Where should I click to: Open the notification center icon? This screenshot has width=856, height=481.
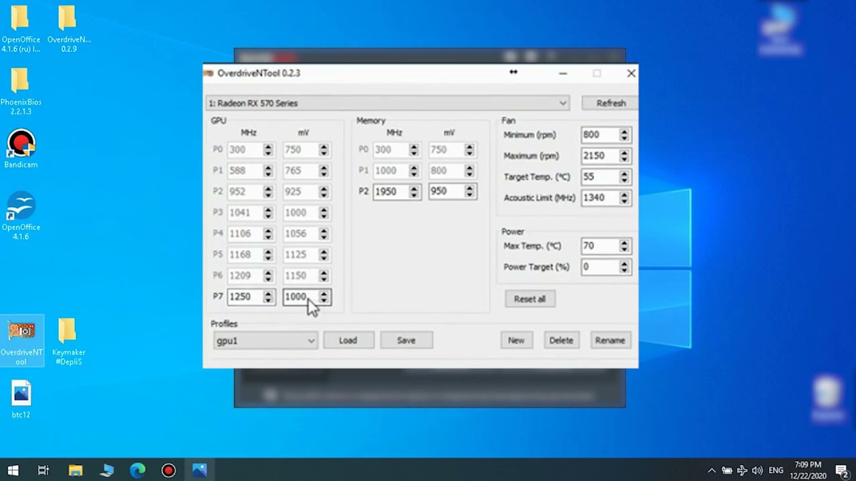(842, 470)
